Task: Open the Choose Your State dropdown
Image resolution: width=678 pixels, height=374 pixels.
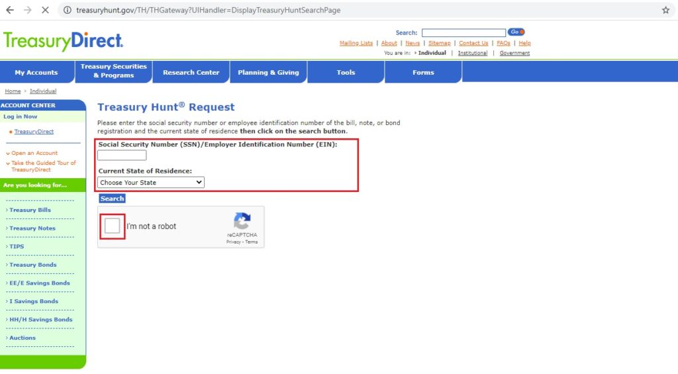Action: [x=151, y=183]
